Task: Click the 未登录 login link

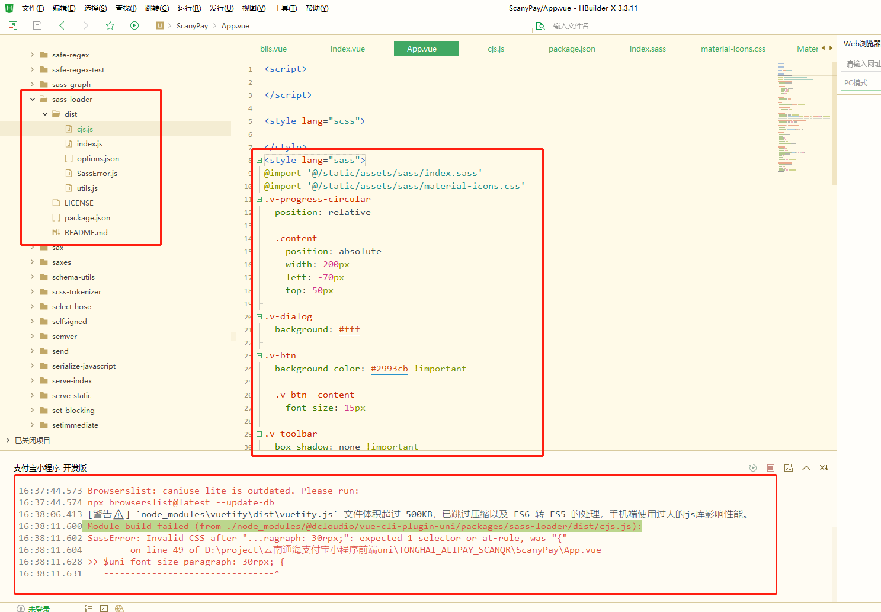Action: coord(39,608)
